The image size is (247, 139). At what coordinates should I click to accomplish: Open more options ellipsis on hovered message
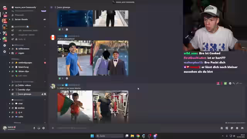tap(241, 83)
